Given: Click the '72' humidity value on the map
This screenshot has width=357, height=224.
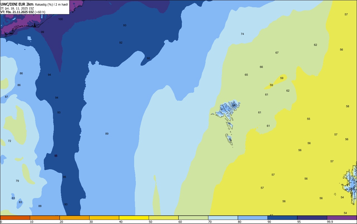Looking at the screenshot, I should point(9,141).
